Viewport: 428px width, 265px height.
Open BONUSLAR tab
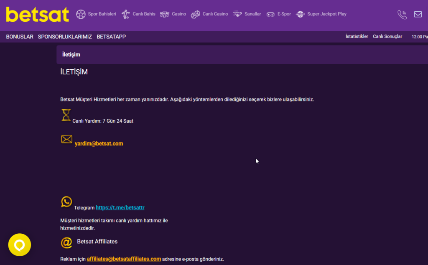(20, 37)
